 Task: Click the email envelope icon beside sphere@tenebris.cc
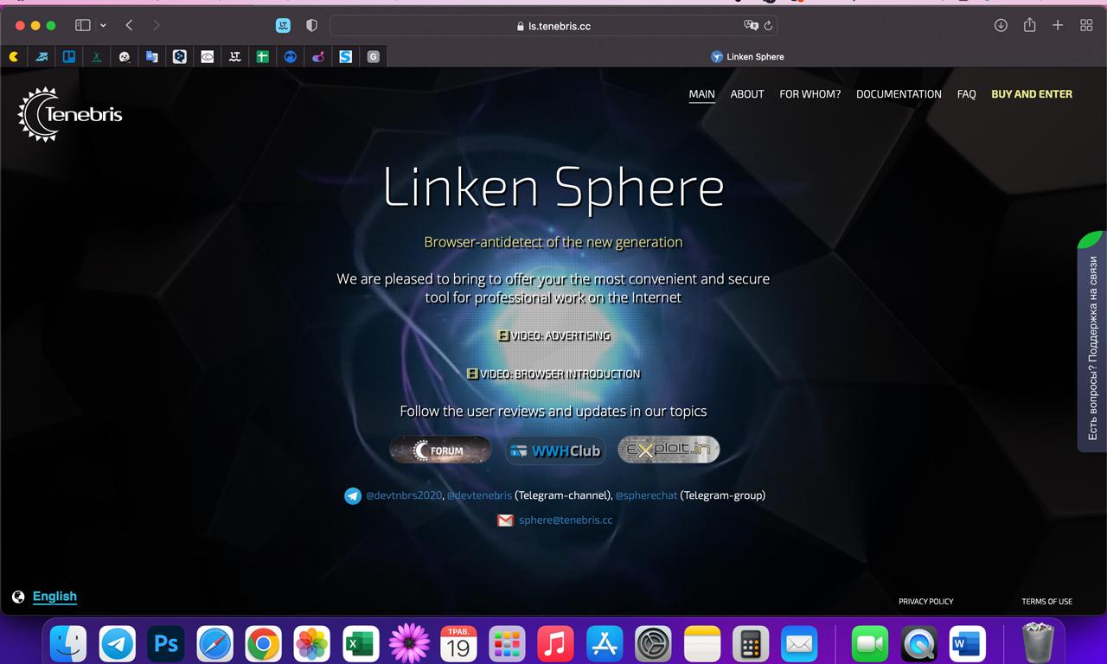coord(506,520)
